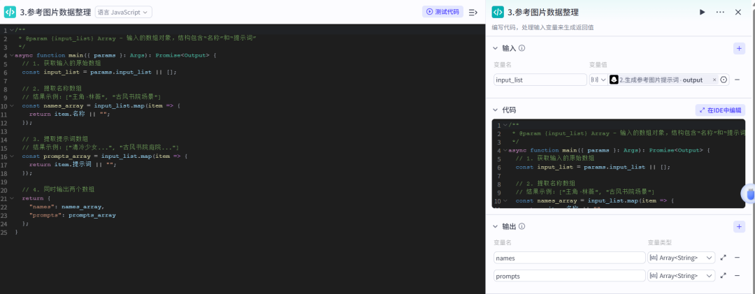Fold the main function at line 4 in IDE
Screen dimensions: 755x294
pos(12,55)
